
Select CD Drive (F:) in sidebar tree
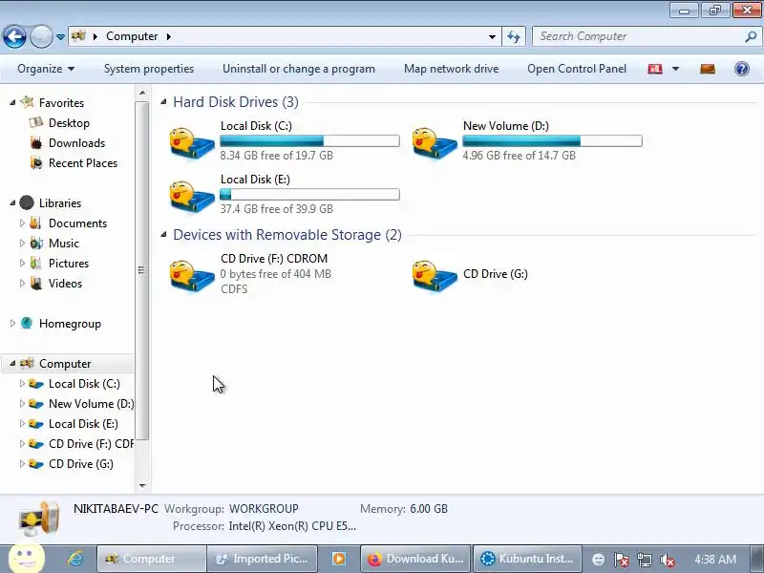pos(91,443)
